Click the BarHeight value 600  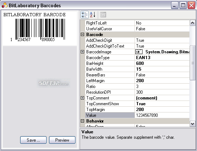coord(140,63)
